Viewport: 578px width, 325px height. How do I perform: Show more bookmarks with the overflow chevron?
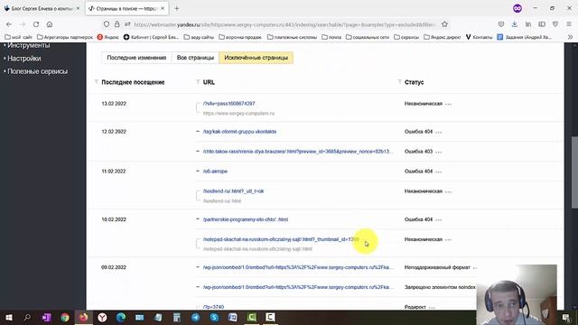570,37
